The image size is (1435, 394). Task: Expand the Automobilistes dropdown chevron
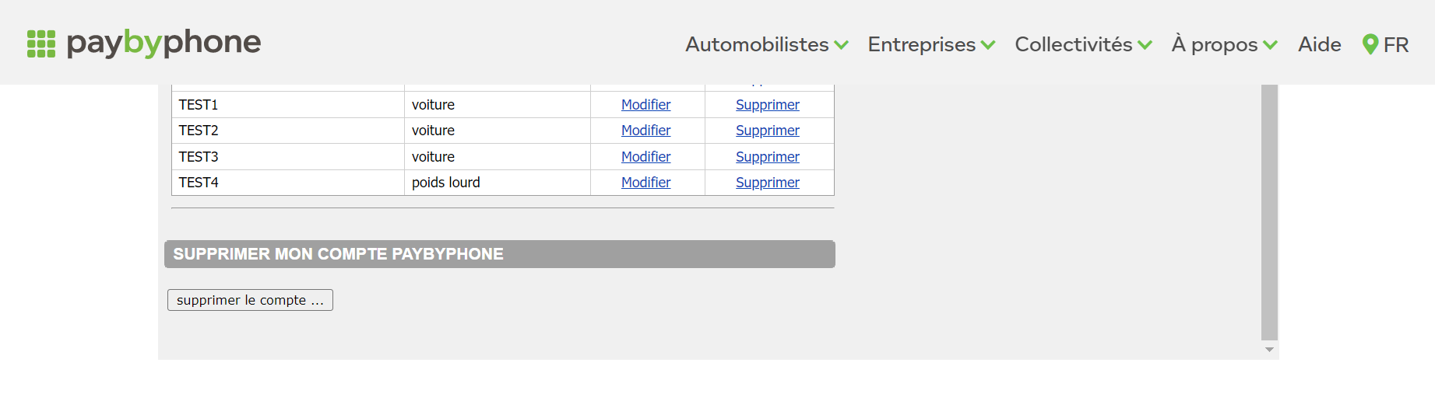(x=841, y=45)
